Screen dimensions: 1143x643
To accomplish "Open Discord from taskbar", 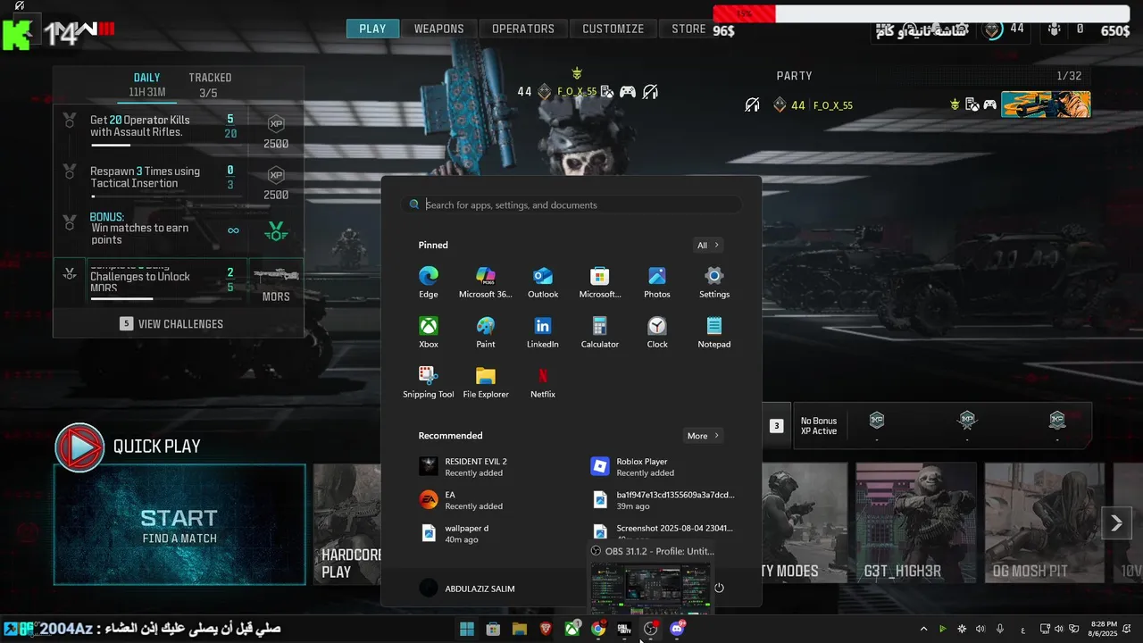I will 677,629.
